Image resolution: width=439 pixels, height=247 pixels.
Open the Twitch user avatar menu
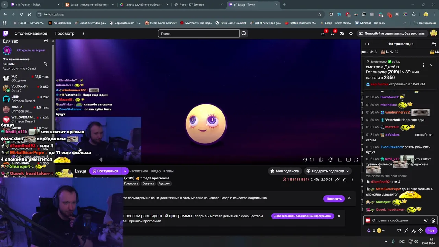tap(434, 33)
